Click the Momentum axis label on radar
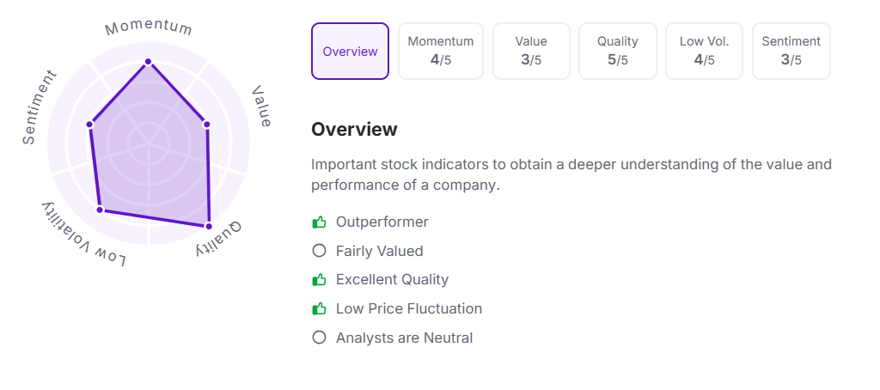Viewport: 880px width, 390px height. click(x=149, y=27)
